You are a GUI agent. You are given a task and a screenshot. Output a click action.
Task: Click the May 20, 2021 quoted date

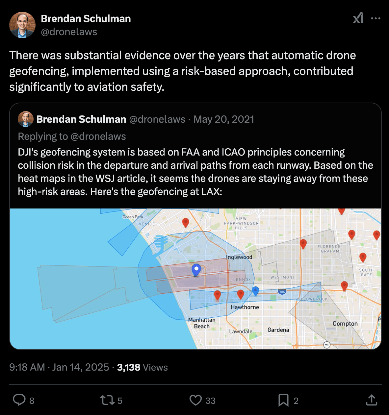(x=224, y=119)
